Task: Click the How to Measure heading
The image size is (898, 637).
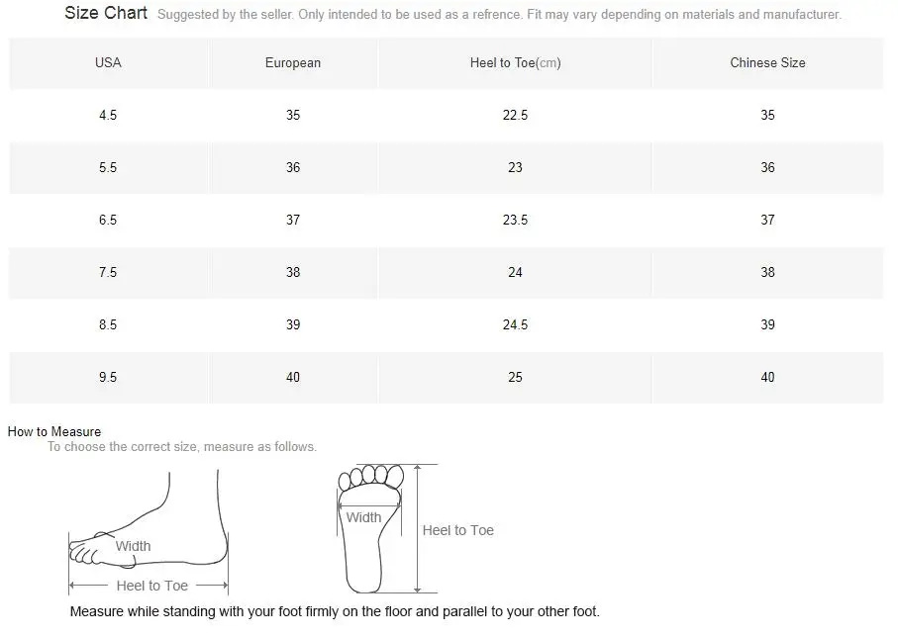Action: coord(54,431)
